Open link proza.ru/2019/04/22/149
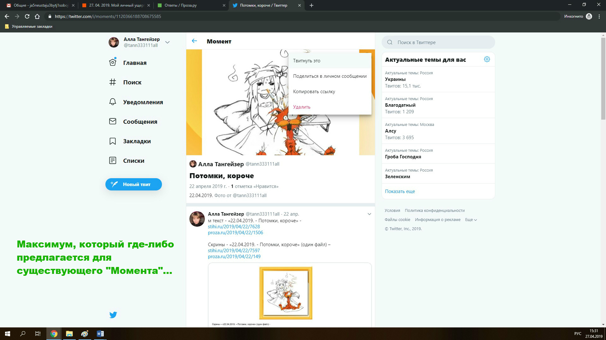 pos(234,257)
